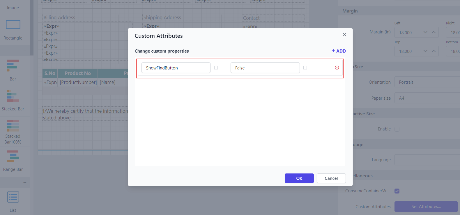Choose the Range Bar chart icon
The height and width of the screenshot is (215, 460).
[13, 156]
